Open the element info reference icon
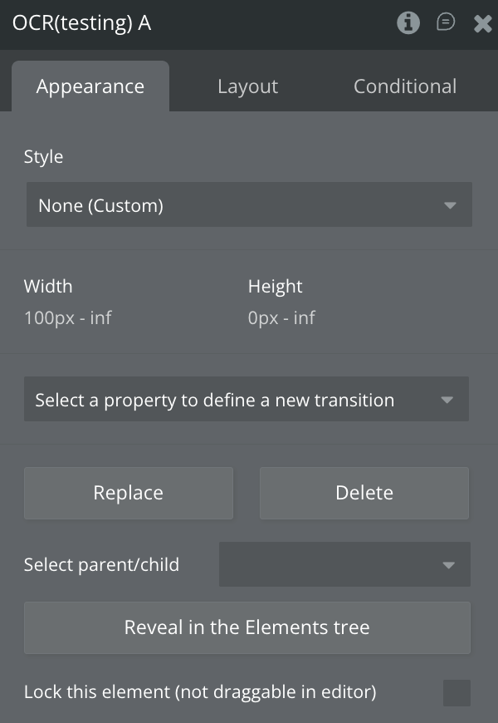The image size is (498, 723). tap(408, 23)
